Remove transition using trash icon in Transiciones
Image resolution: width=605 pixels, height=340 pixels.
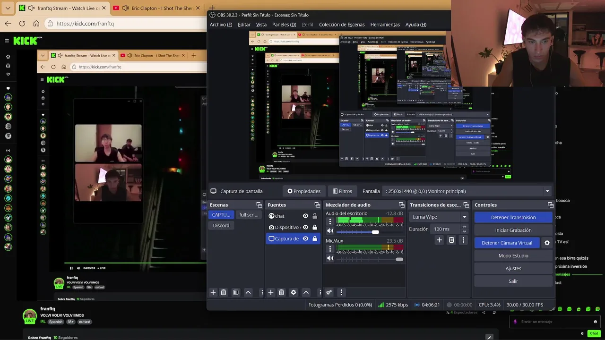click(x=451, y=240)
